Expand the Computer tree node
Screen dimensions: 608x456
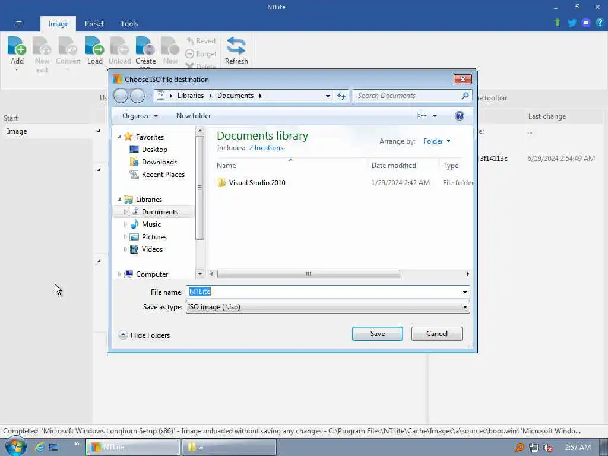coord(119,274)
